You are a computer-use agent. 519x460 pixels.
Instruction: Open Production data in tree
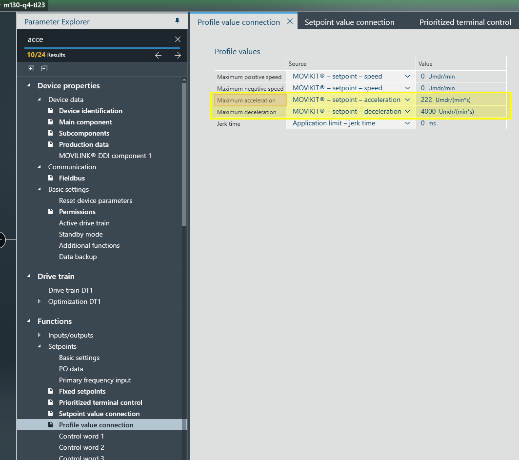click(x=84, y=144)
